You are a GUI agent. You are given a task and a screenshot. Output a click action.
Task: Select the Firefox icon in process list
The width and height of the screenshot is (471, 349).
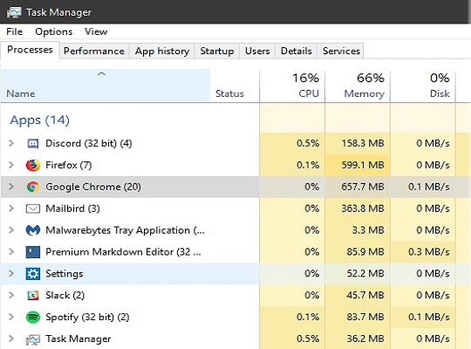(x=33, y=165)
